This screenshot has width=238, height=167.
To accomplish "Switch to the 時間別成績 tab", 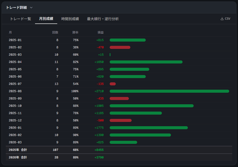I will (x=70, y=19).
